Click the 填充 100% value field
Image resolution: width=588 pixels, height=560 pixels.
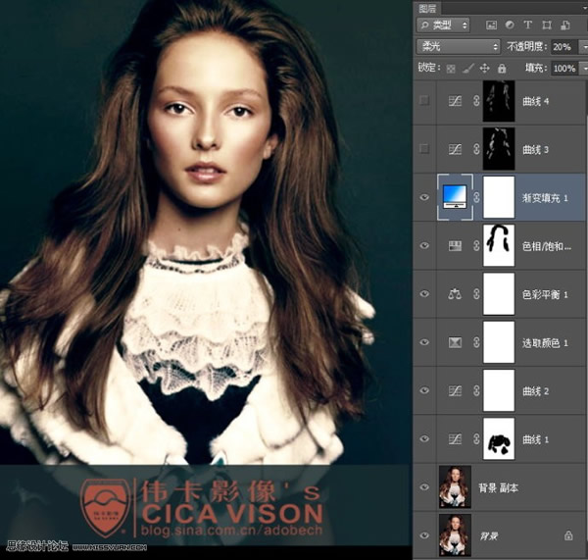tap(563, 69)
